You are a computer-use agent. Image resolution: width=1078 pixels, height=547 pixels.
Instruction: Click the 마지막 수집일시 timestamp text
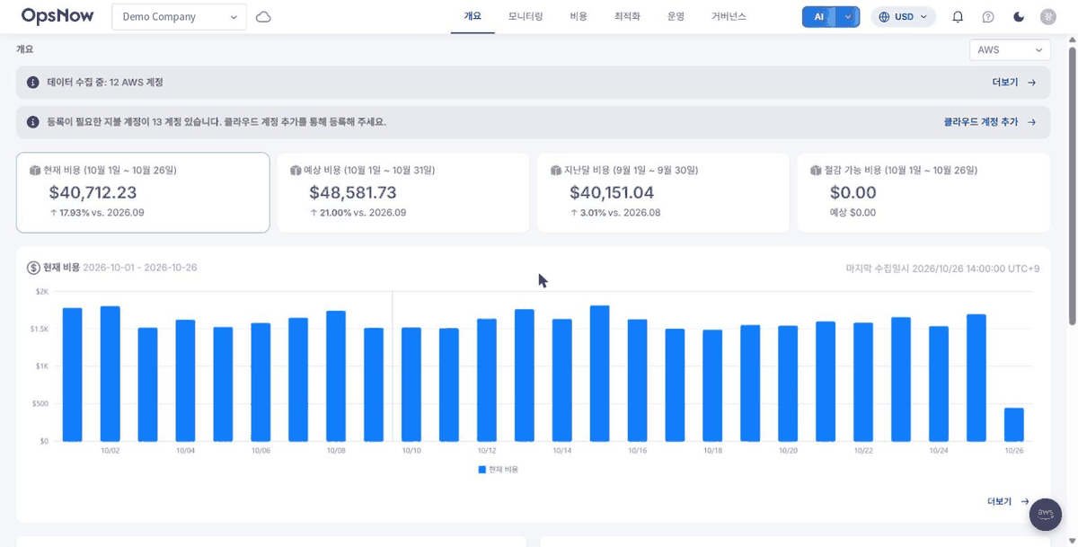tap(943, 268)
